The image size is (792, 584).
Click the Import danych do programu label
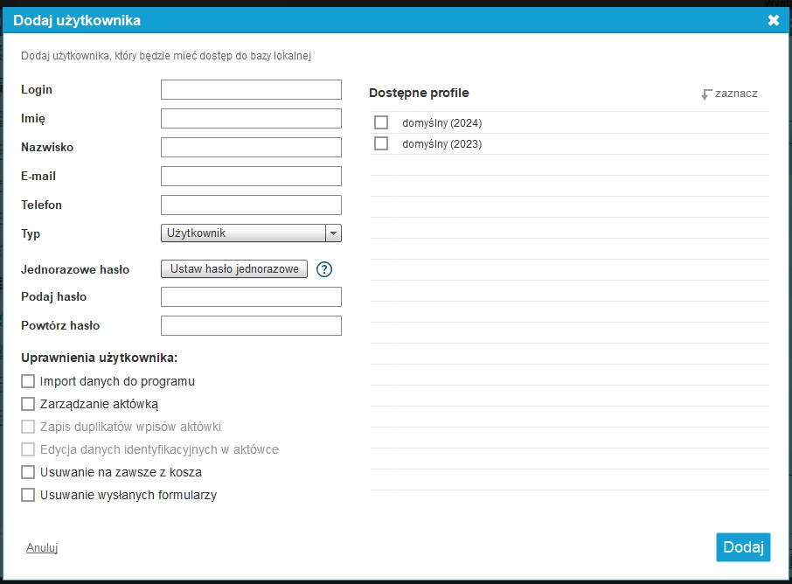pos(117,381)
